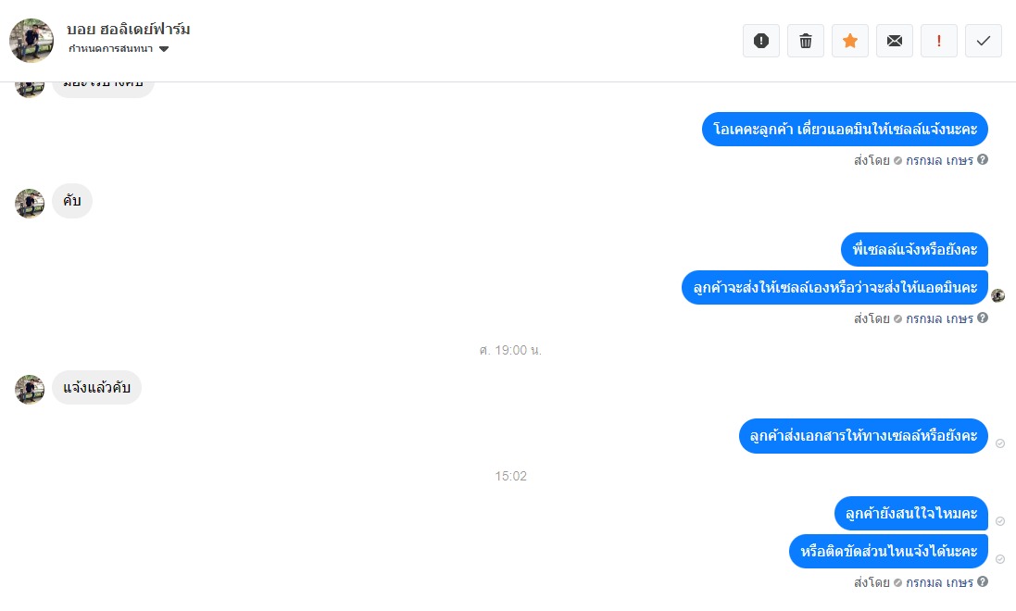Select the message bubble โอเคคะลูกค้า เดี๋ยวแอดมินให้เซลล์แจ้งนะคะ

pyautogui.click(x=845, y=129)
